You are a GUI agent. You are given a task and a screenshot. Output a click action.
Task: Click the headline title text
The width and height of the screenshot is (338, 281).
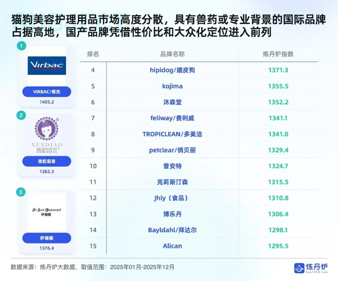169,26
